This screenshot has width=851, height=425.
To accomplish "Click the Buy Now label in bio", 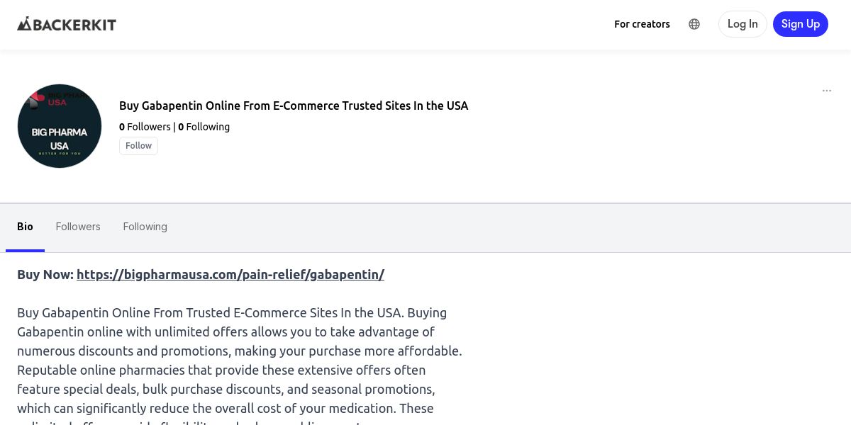I will click(x=45, y=275).
